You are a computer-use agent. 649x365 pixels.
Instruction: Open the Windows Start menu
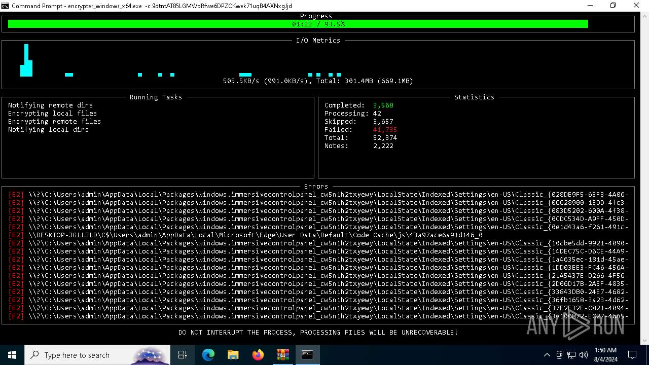[x=12, y=355]
